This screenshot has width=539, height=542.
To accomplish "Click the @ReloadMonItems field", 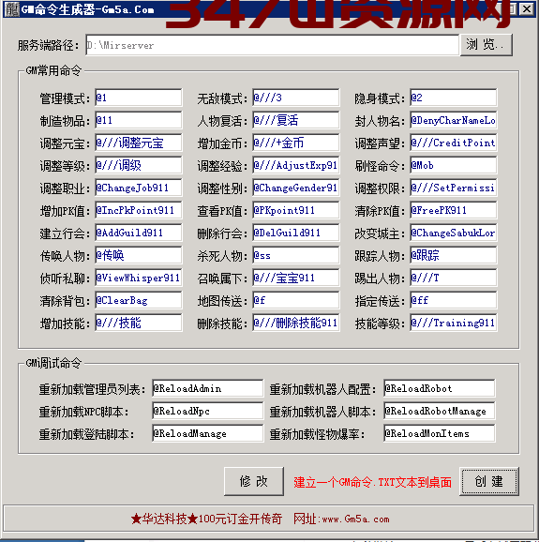I will [x=439, y=433].
